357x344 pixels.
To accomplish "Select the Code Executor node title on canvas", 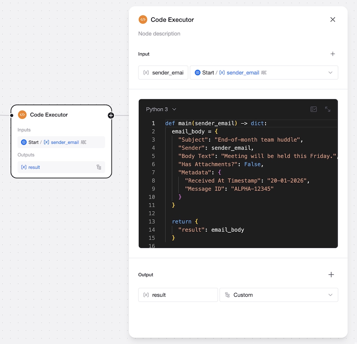I will pyautogui.click(x=49, y=115).
